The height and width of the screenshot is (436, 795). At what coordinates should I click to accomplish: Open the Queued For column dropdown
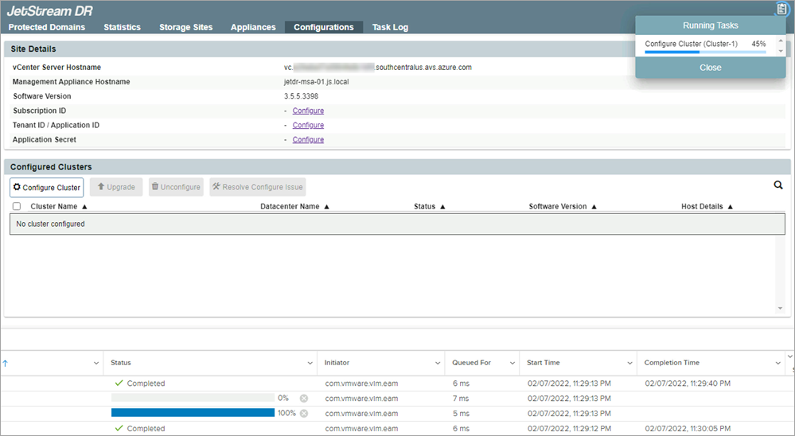tap(512, 363)
